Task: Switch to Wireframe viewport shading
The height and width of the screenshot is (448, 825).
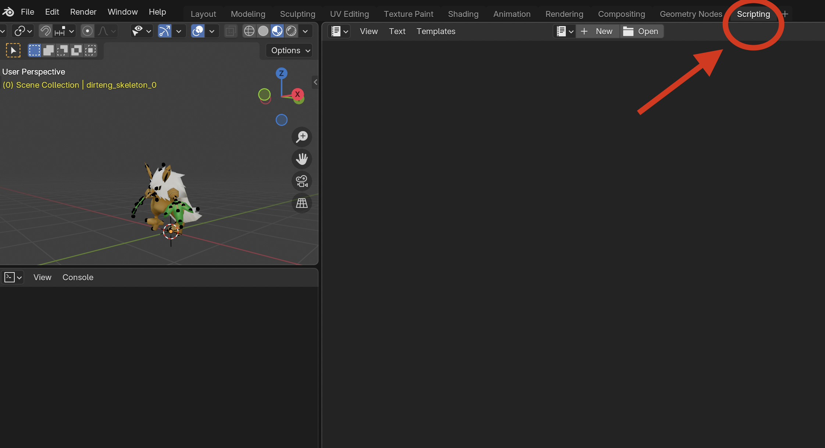Action: pyautogui.click(x=249, y=31)
